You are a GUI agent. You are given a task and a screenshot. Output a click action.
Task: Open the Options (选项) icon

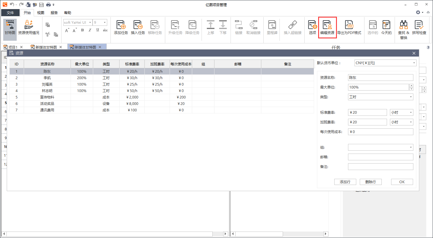(x=313, y=28)
